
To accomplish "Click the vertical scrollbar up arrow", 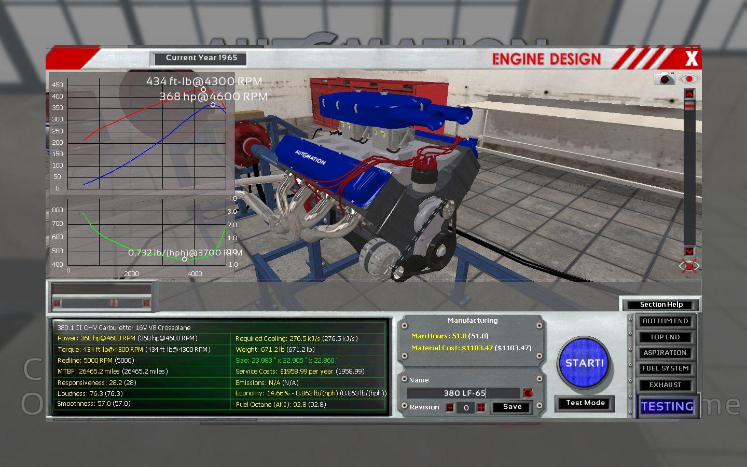I will [x=689, y=94].
